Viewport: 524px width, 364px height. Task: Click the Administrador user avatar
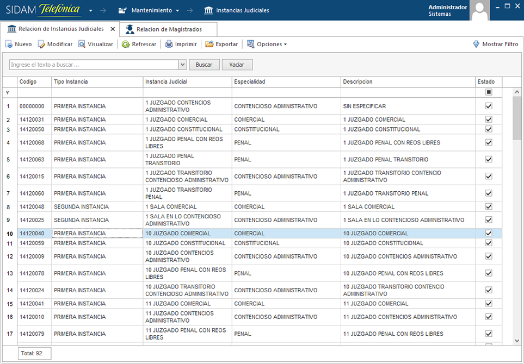(x=479, y=10)
